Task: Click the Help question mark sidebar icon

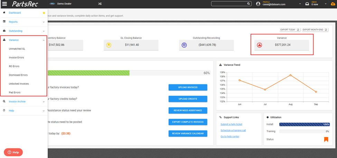Action: tap(4, 110)
